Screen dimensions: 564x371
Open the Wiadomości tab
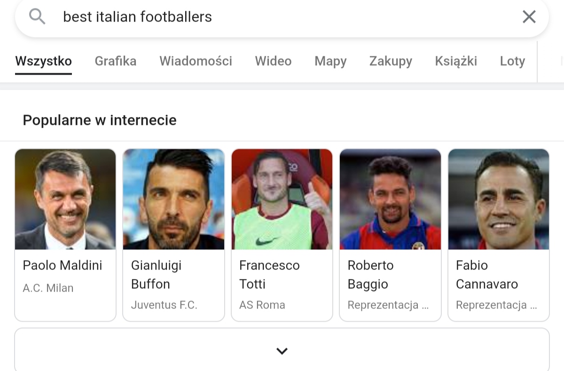tap(196, 61)
